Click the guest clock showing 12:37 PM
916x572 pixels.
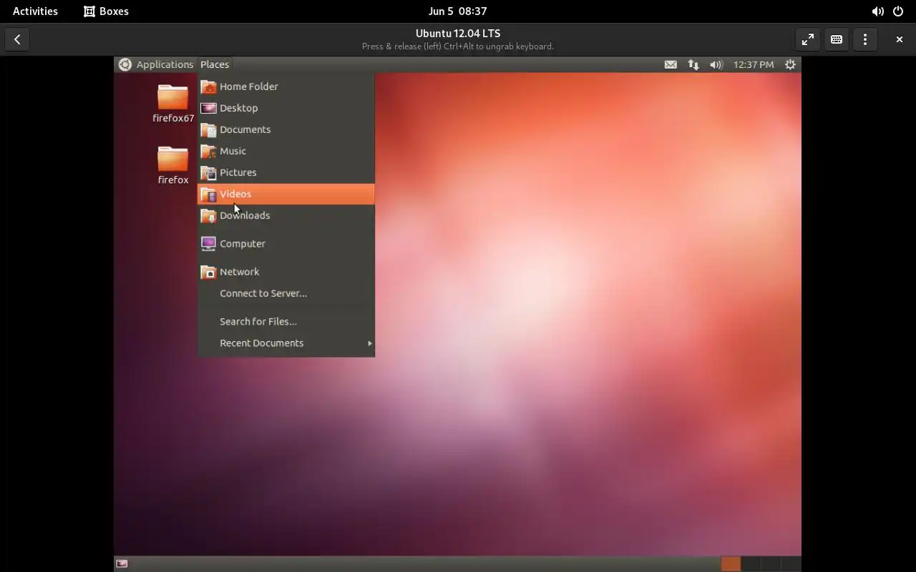(754, 64)
